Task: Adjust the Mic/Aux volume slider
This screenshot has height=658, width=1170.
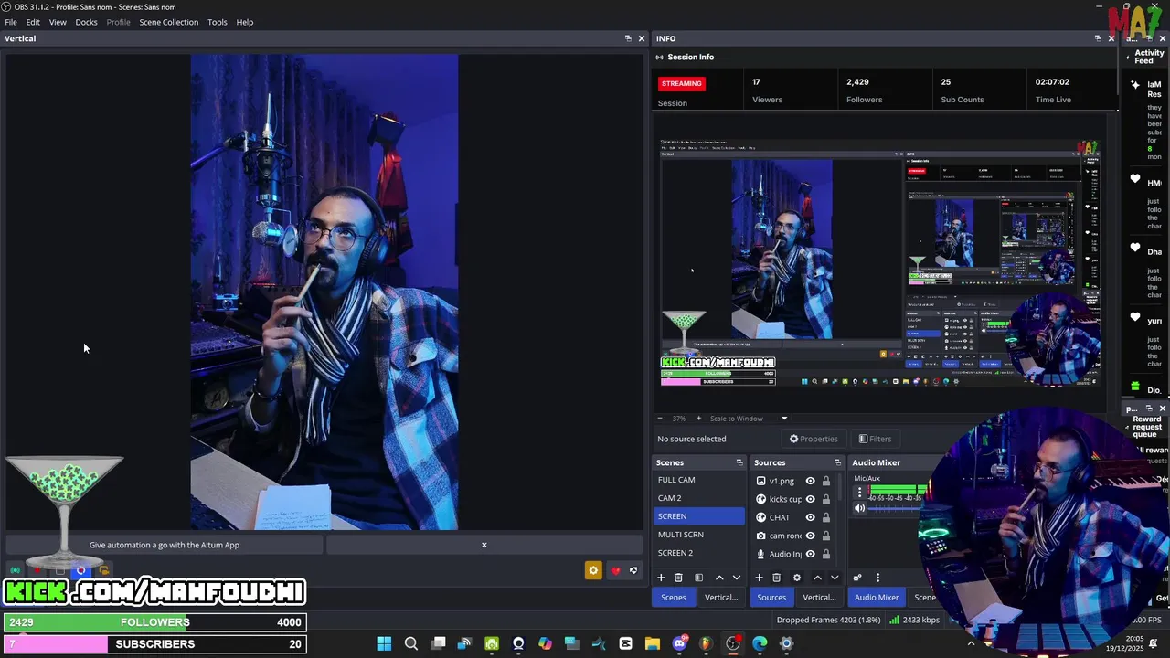Action: [896, 508]
